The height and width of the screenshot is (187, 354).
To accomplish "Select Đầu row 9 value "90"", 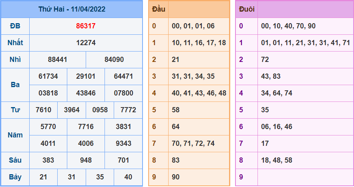I will 175,177.
